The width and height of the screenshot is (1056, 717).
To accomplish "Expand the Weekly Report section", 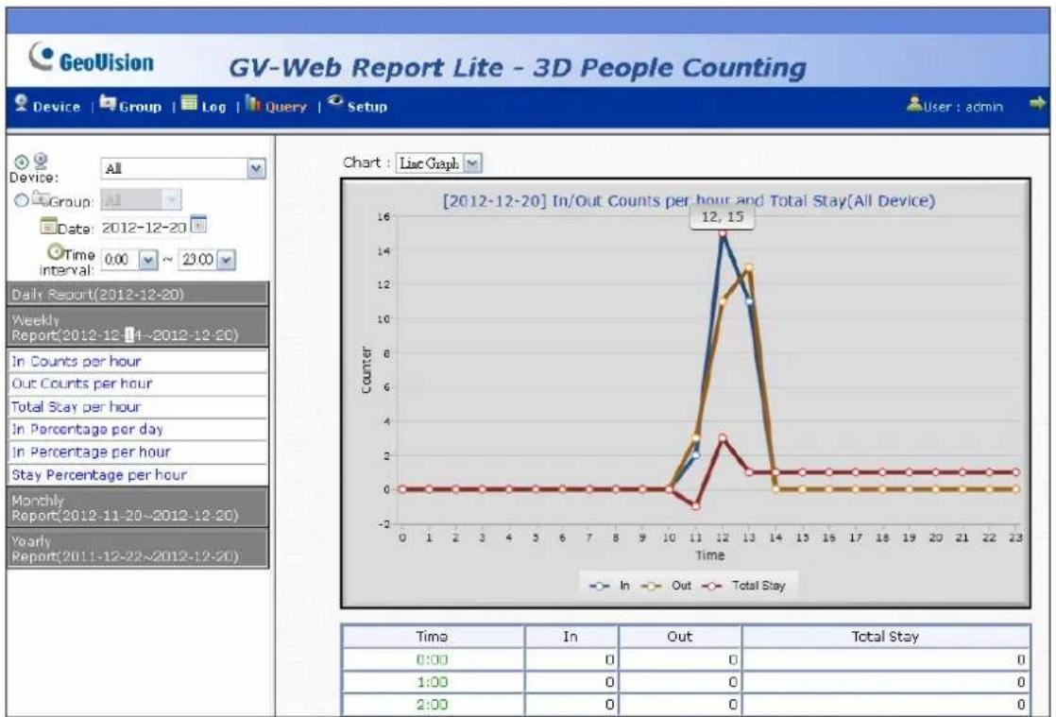I will pyautogui.click(x=137, y=327).
